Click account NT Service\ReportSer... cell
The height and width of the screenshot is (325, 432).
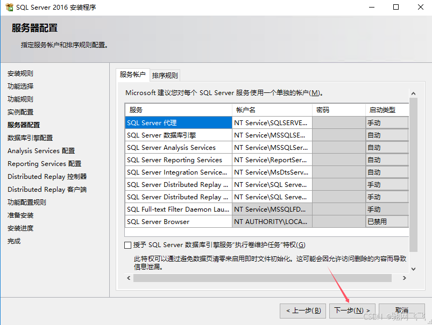click(272, 160)
